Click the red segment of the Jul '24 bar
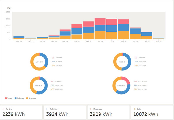Viewport: 174px width, 120px height. coord(111,22)
